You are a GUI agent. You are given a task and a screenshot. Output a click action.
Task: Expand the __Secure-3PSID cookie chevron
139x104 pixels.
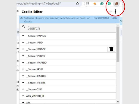pyautogui.click(x=23, y=69)
